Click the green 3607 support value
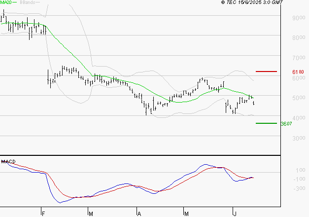 286,124
